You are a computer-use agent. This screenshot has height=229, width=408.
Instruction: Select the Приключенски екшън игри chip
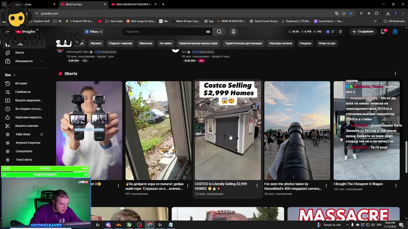pos(198,43)
